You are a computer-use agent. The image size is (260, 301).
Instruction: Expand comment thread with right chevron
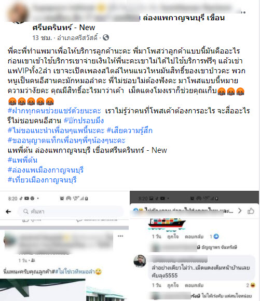click(240, 211)
